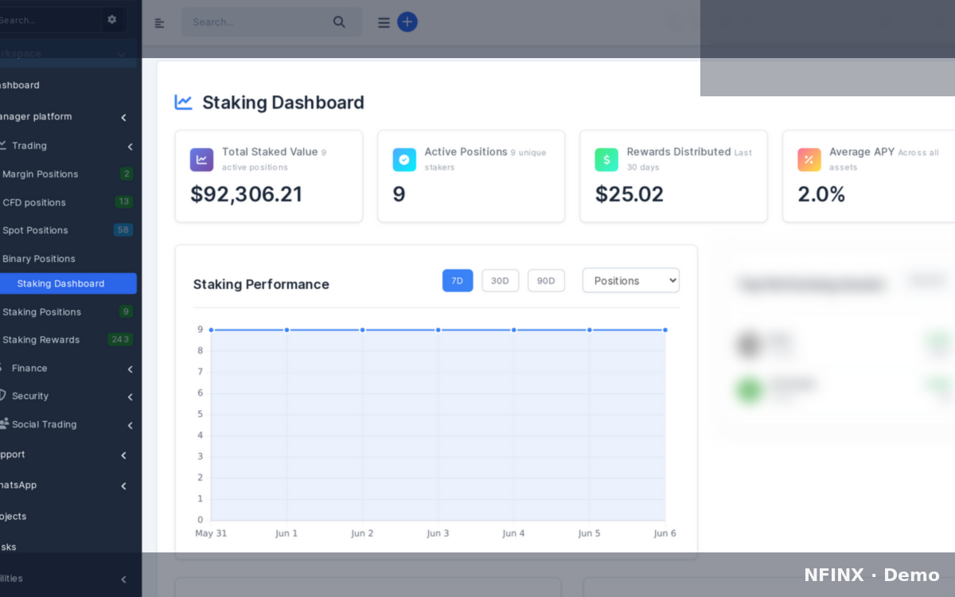Select 30D time range
Screen dimensions: 955x597
pyautogui.click(x=500, y=281)
